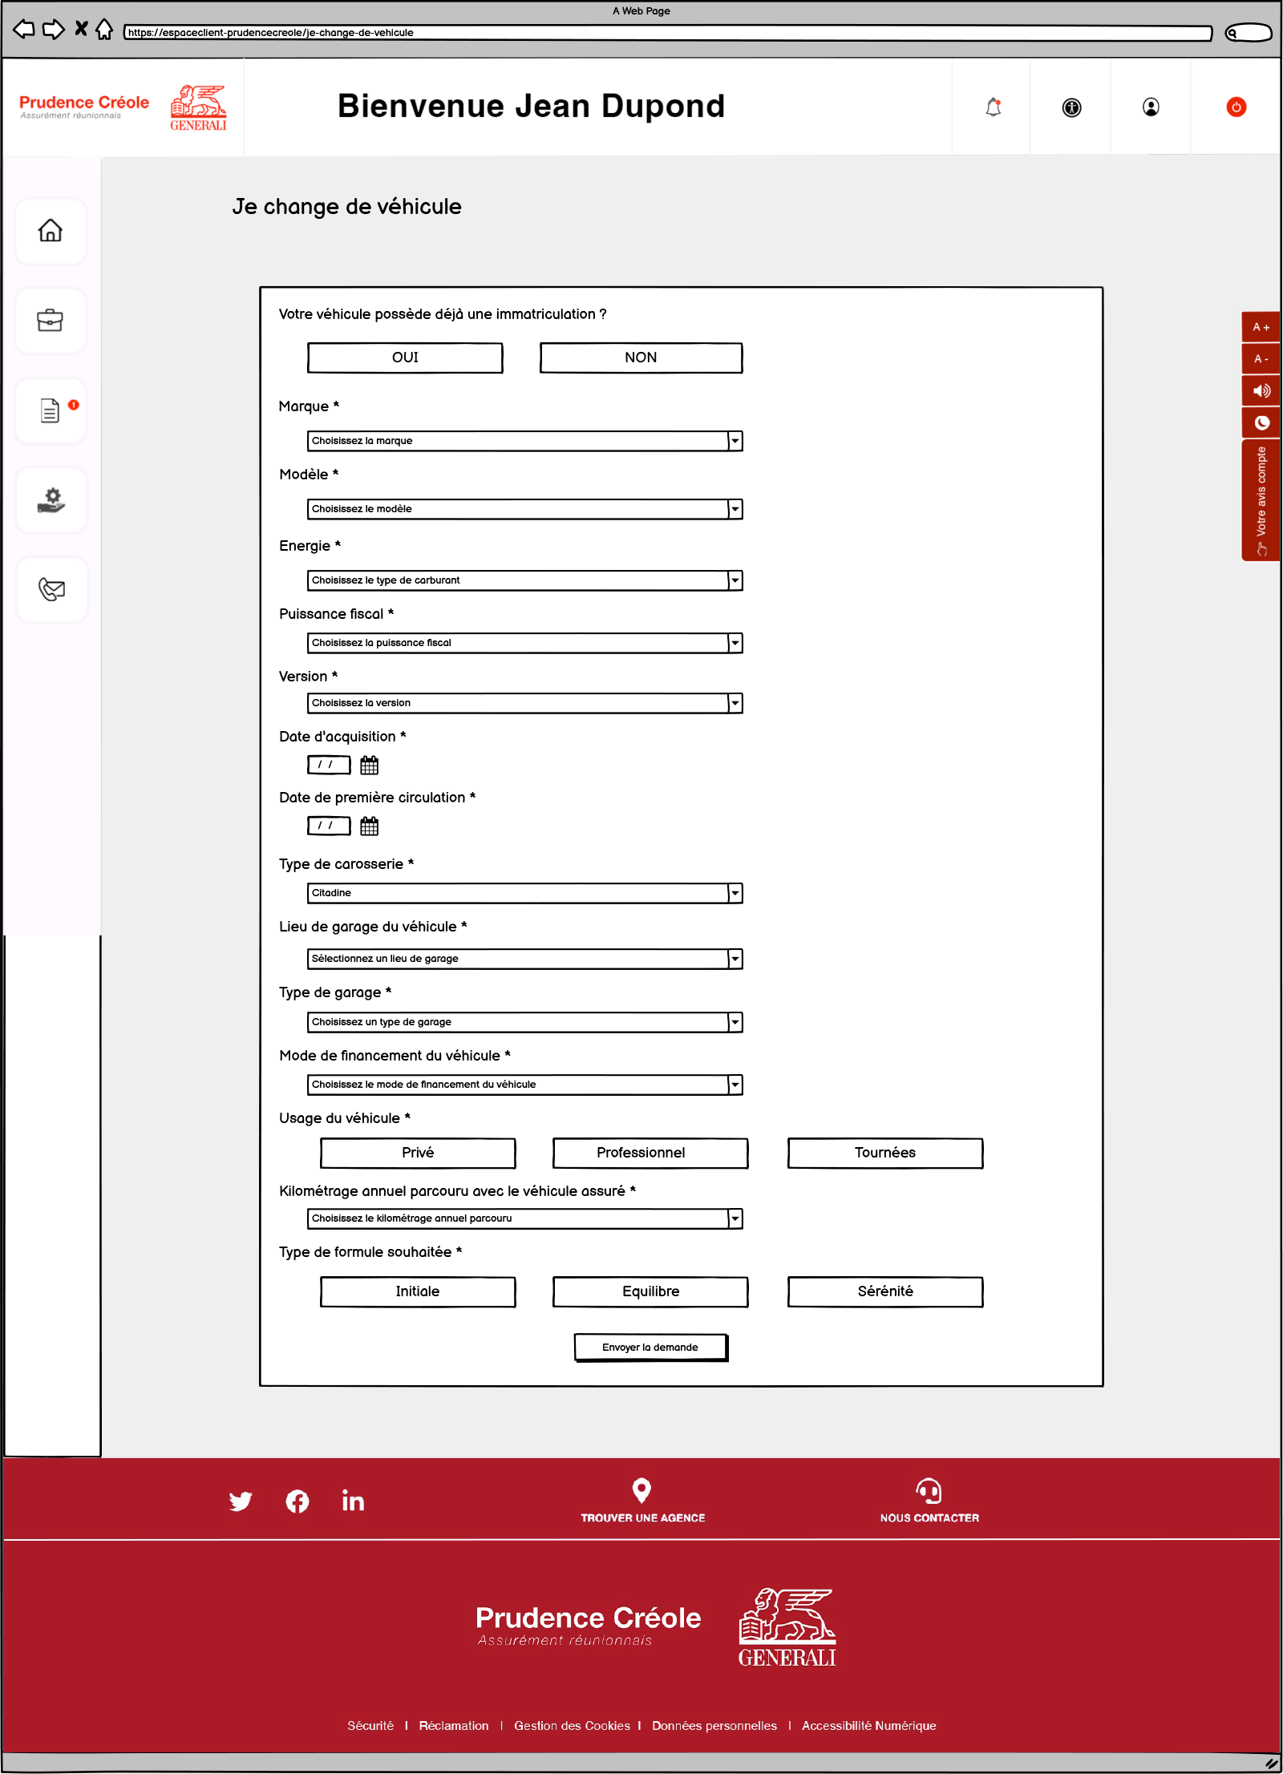Select the Sérénité formula option
This screenshot has height=1774, width=1283.
[884, 1291]
